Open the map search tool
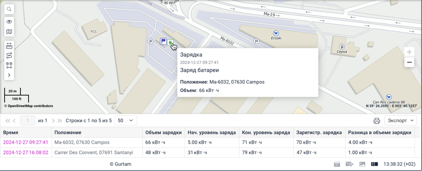 click(x=9, y=9)
